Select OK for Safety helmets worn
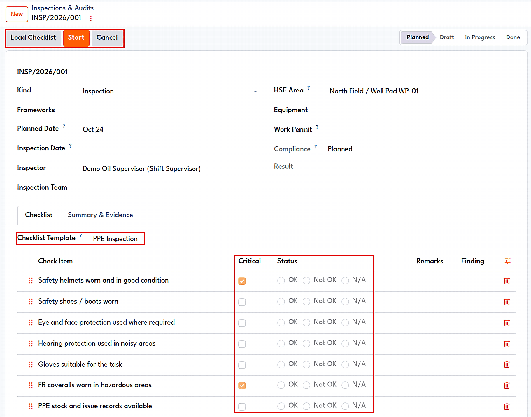The height and width of the screenshot is (417, 531). pyautogui.click(x=281, y=281)
